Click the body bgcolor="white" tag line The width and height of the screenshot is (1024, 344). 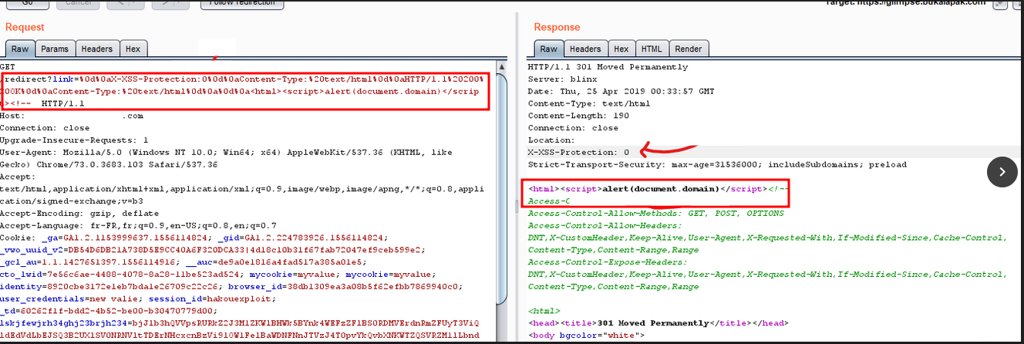(x=586, y=335)
